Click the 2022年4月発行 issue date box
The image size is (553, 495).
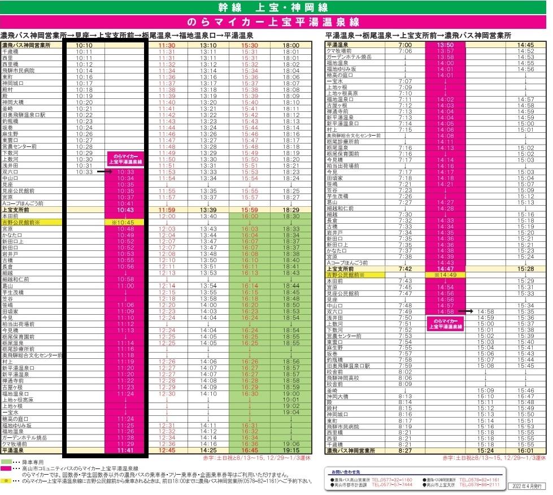click(x=526, y=485)
